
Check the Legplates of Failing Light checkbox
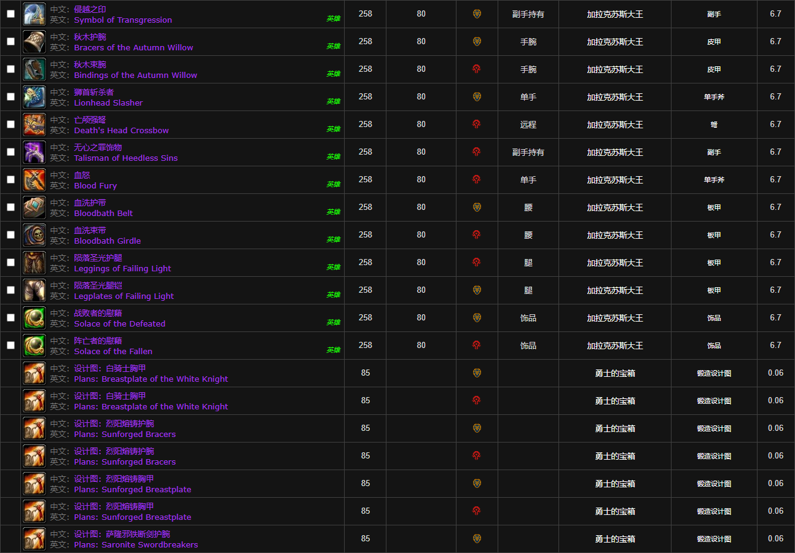[10, 290]
